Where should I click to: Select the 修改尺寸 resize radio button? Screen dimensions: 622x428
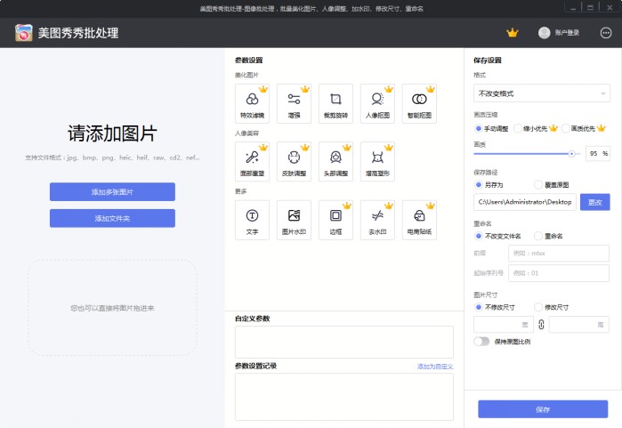(x=537, y=307)
